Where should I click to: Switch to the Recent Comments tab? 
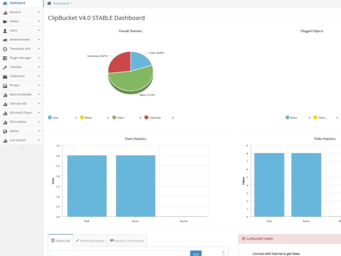click(x=127, y=241)
